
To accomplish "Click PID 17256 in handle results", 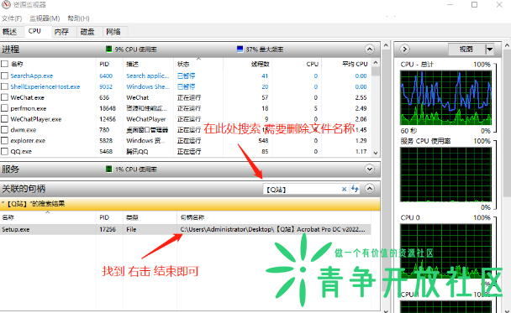I will (x=108, y=229).
